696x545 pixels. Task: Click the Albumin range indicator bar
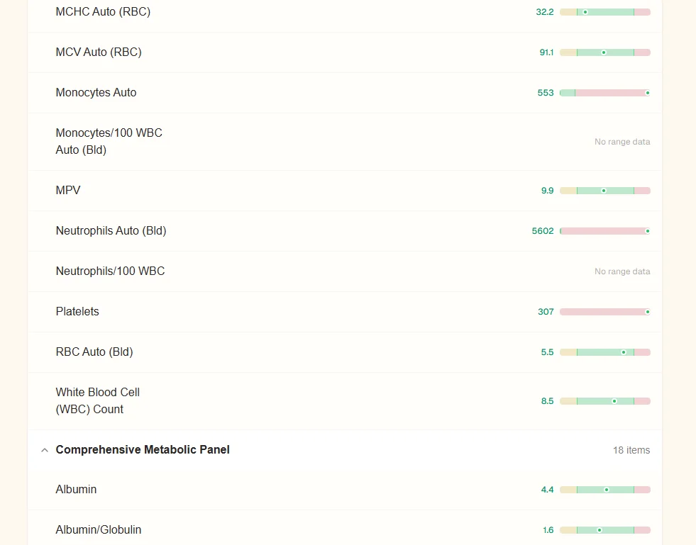605,490
